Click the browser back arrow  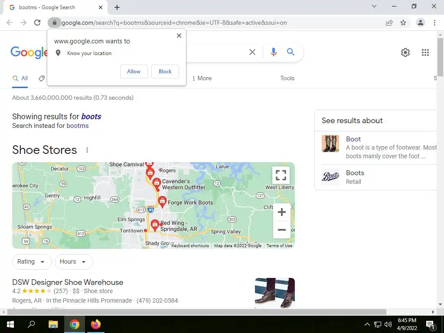[x=10, y=23]
